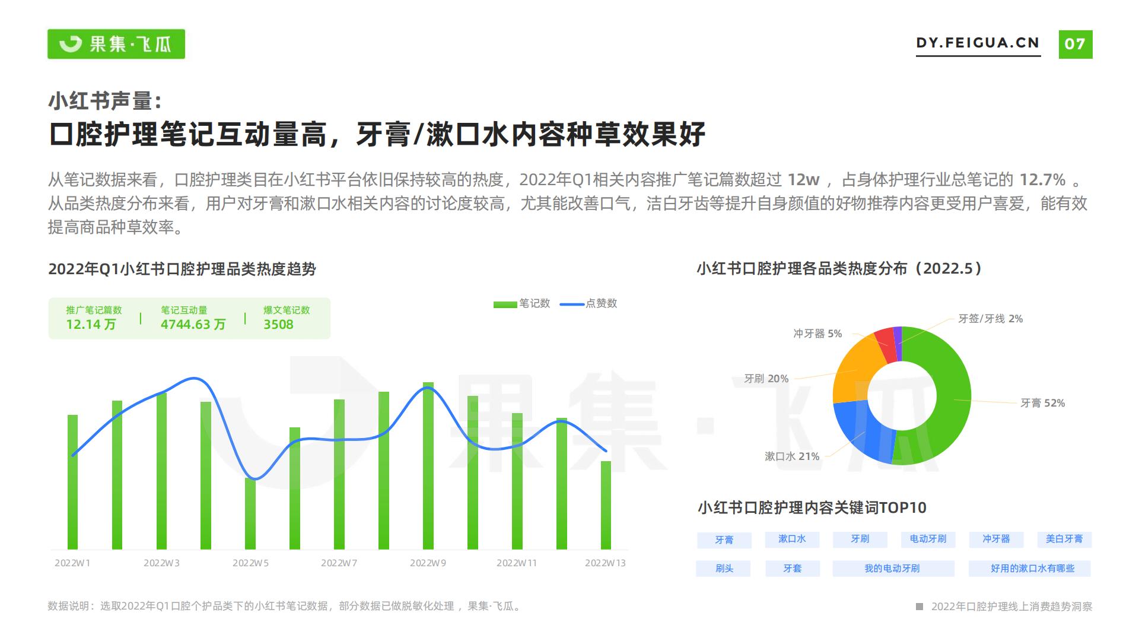Click the bold 12.7% figure in paragraph
The image size is (1139, 641).
pos(1042,179)
